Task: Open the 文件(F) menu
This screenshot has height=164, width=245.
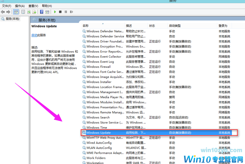Action: tap(7, 6)
